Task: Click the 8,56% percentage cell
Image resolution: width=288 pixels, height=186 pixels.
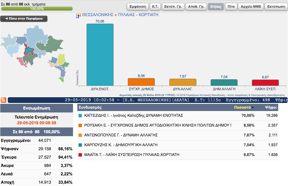Action: (249, 125)
